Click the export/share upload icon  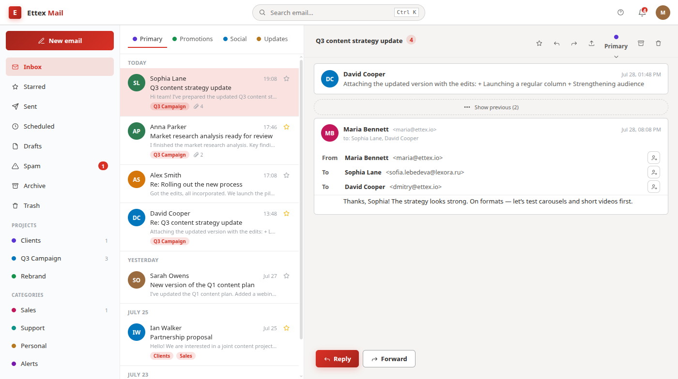pos(591,44)
